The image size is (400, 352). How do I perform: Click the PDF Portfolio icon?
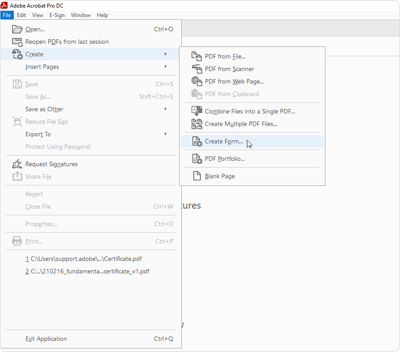[x=196, y=159]
